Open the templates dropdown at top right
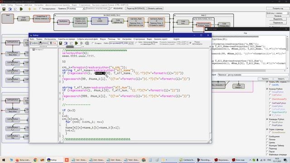290x163 pixels. 277,13
